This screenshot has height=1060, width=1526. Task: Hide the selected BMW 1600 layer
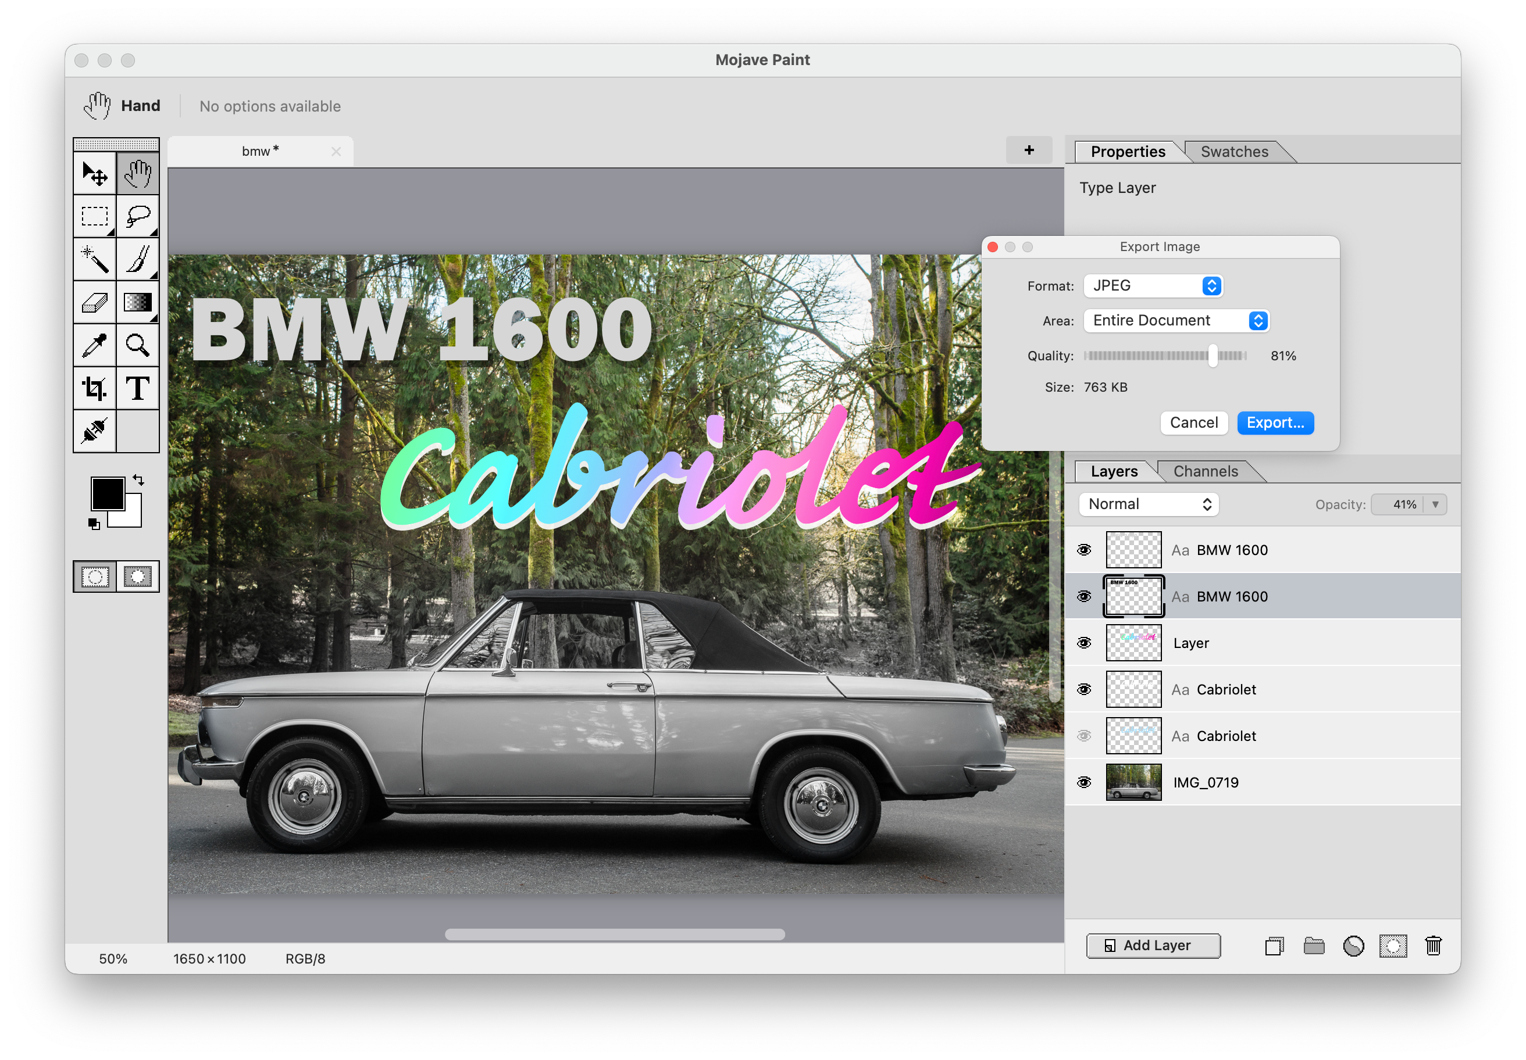[x=1084, y=596]
